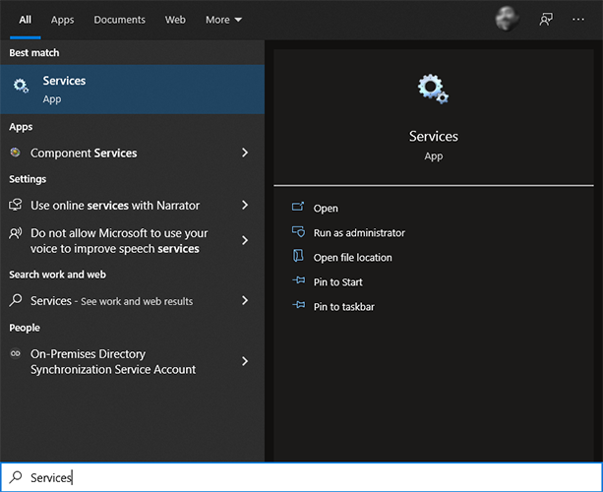Image resolution: width=603 pixels, height=492 pixels.
Task: Expand Use online services with Narrator arrow
Action: tap(245, 205)
